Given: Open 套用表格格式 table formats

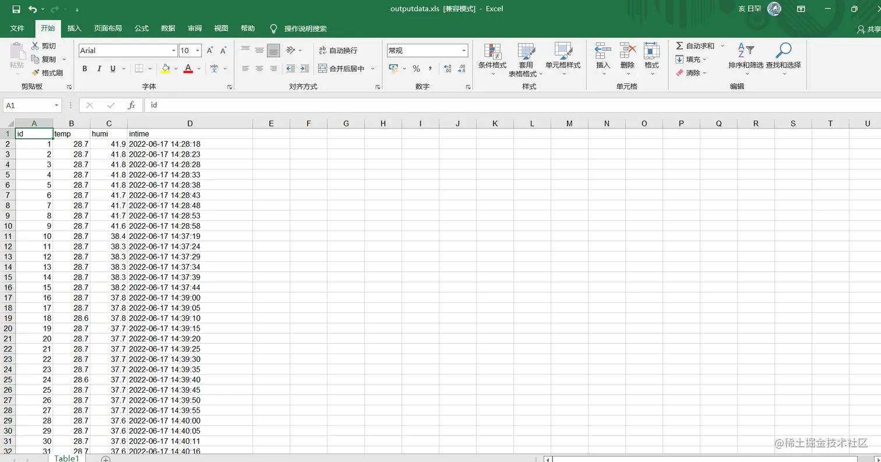Looking at the screenshot, I should (x=526, y=59).
